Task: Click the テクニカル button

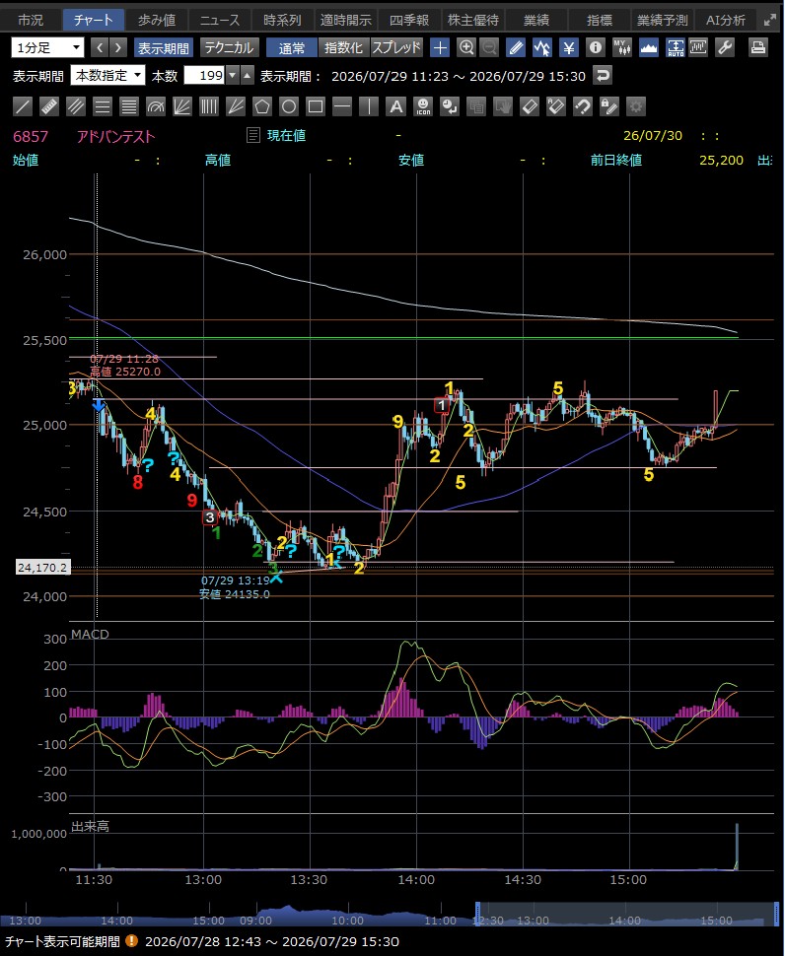Action: pos(230,47)
